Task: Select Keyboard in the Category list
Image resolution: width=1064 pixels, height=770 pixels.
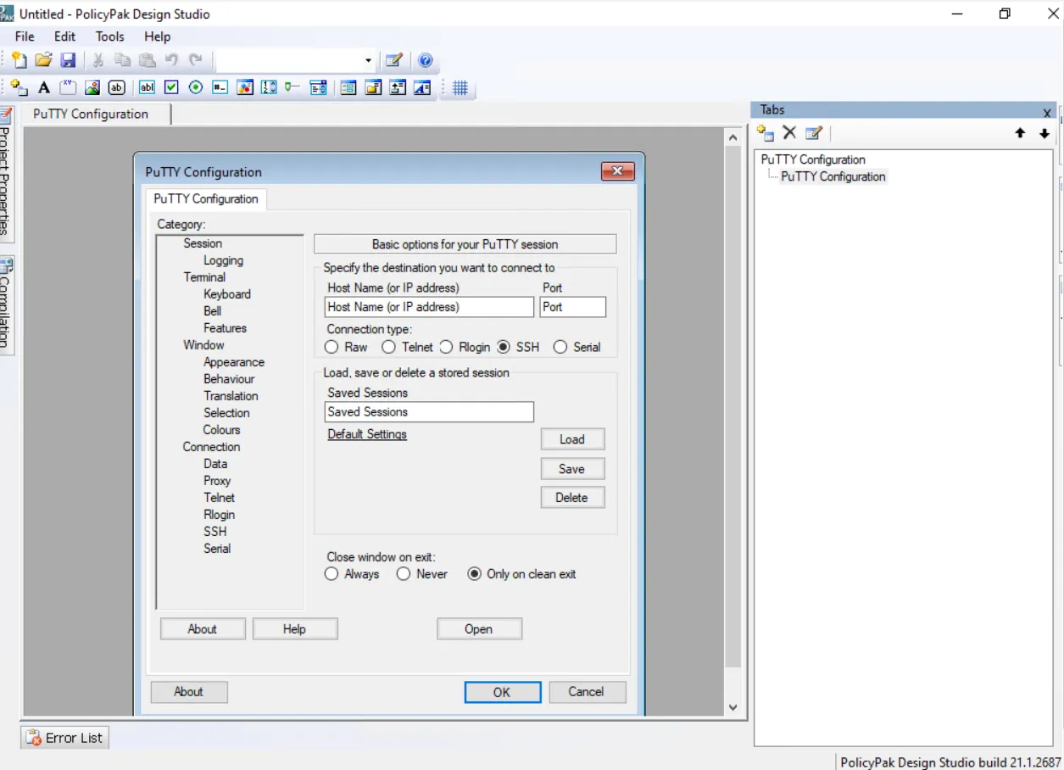Action: coord(227,294)
